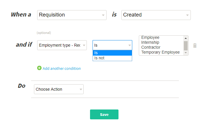This screenshot has width=221, height=126.
Task: Click the Requisition dropdown arrow
Action: (103, 15)
